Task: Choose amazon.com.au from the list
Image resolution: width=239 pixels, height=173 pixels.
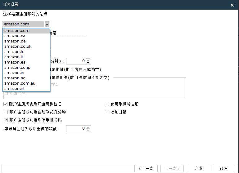Action: coord(26,83)
